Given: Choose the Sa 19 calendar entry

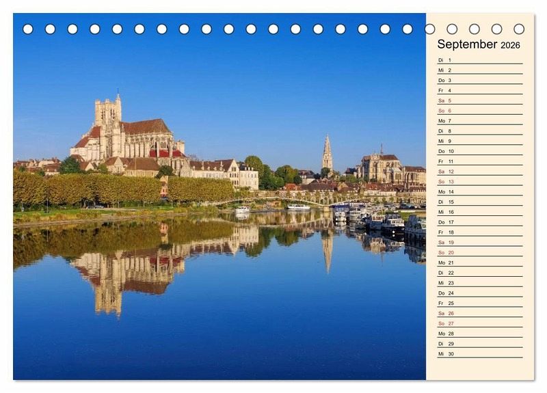Looking at the screenshot, I should pos(479,243).
